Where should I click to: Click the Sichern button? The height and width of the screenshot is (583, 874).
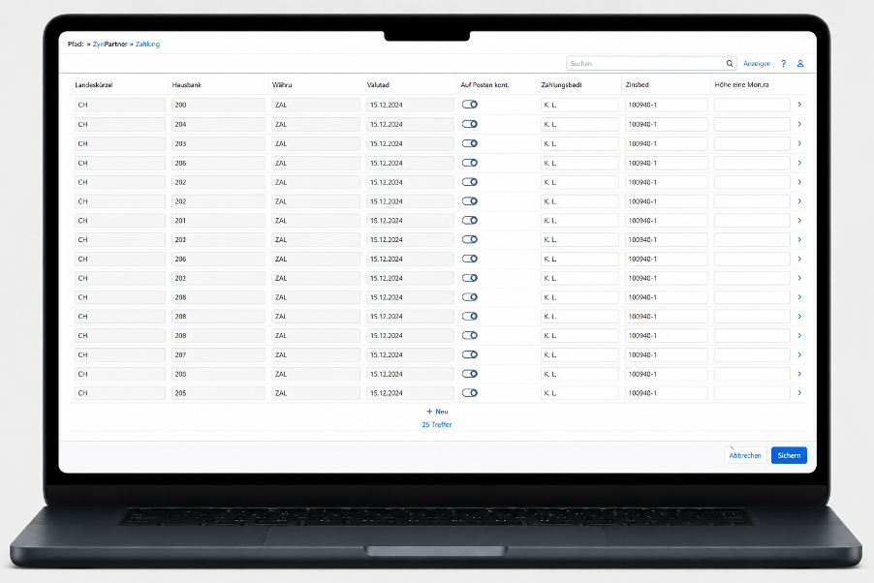pos(789,455)
